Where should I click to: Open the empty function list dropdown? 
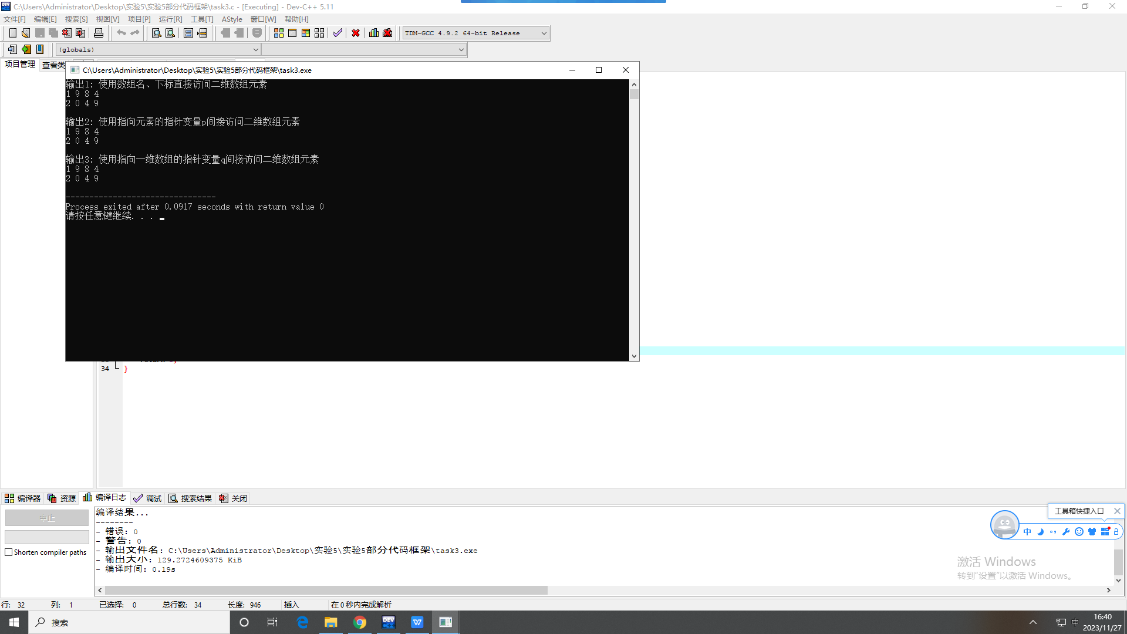[461, 50]
